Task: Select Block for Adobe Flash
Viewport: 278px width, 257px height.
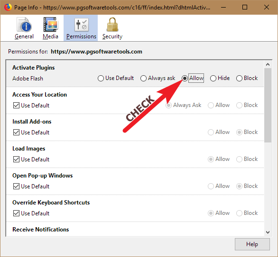Action: [239, 78]
